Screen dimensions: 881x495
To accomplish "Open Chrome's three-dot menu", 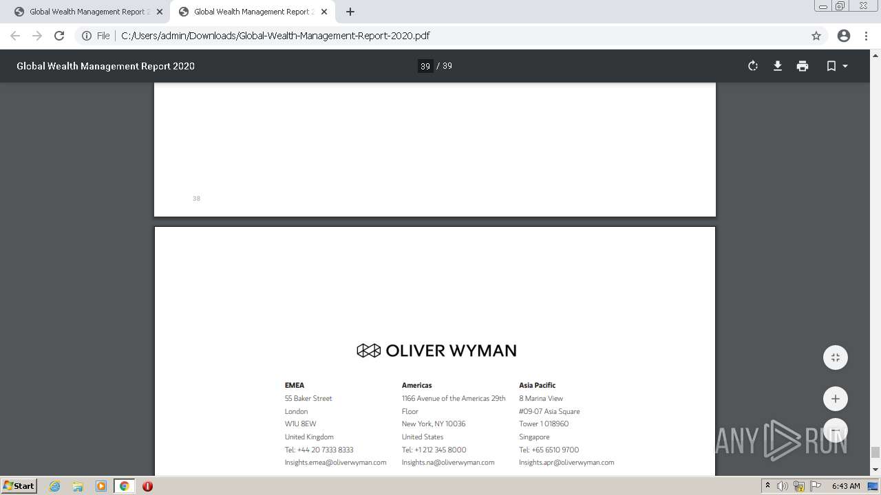I will 866,36.
